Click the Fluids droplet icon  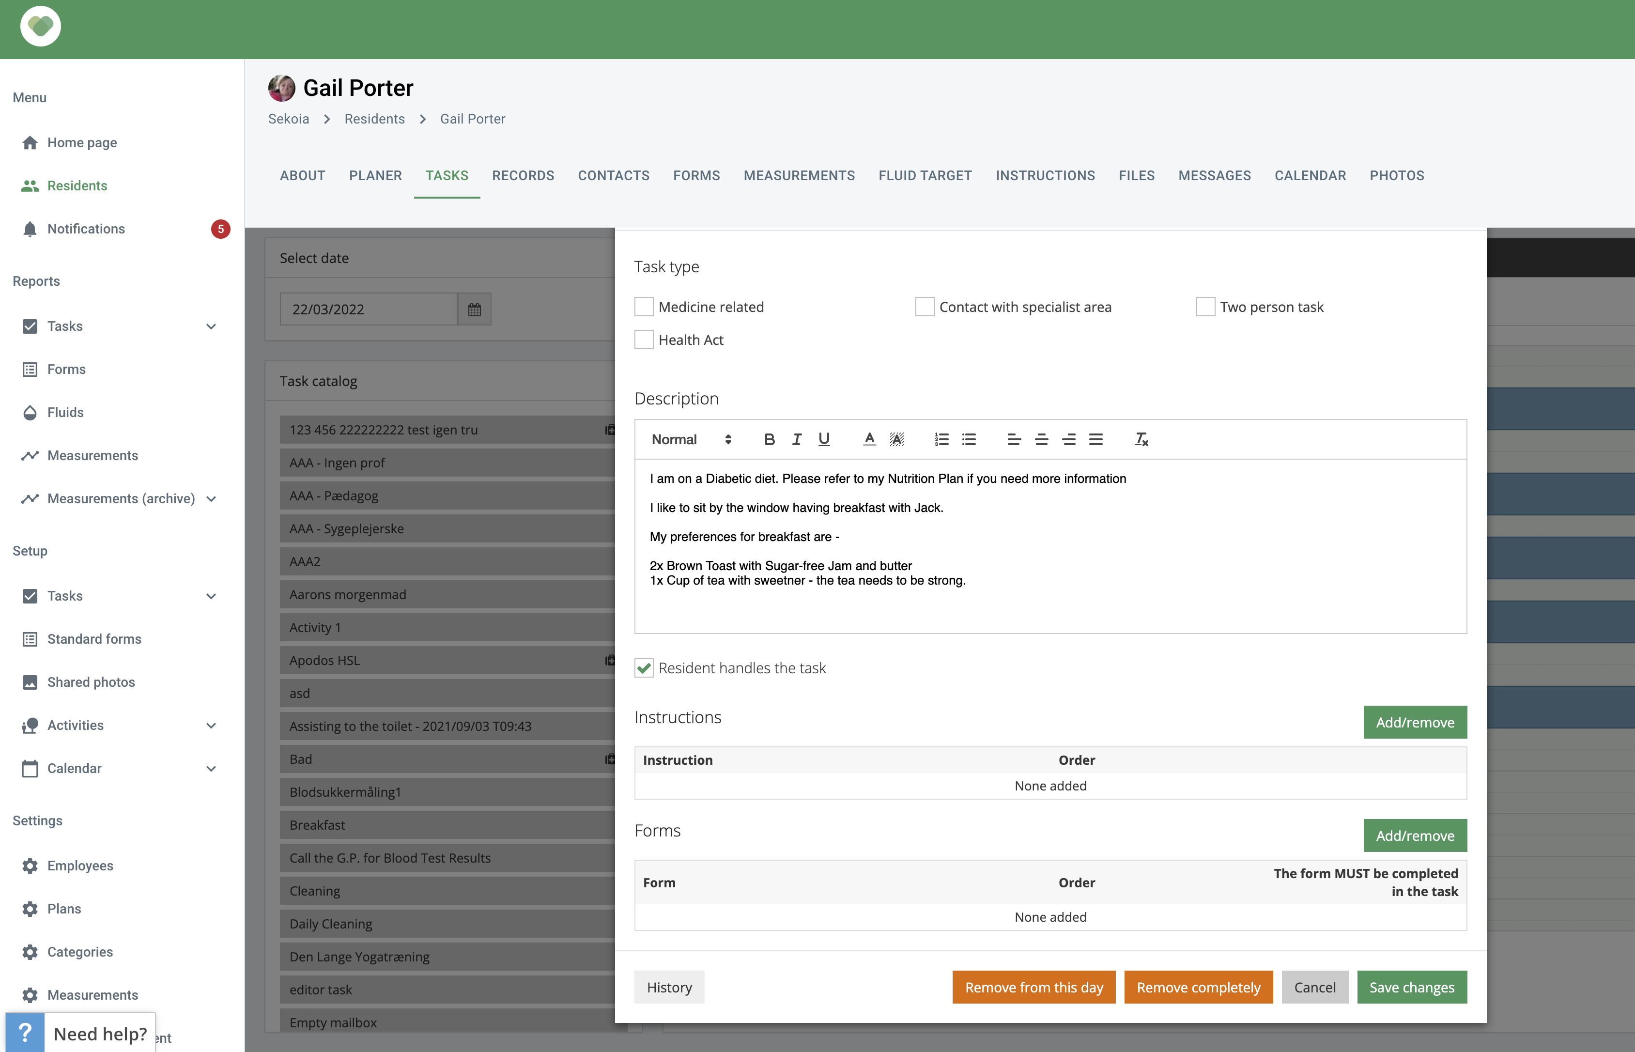[x=30, y=413]
